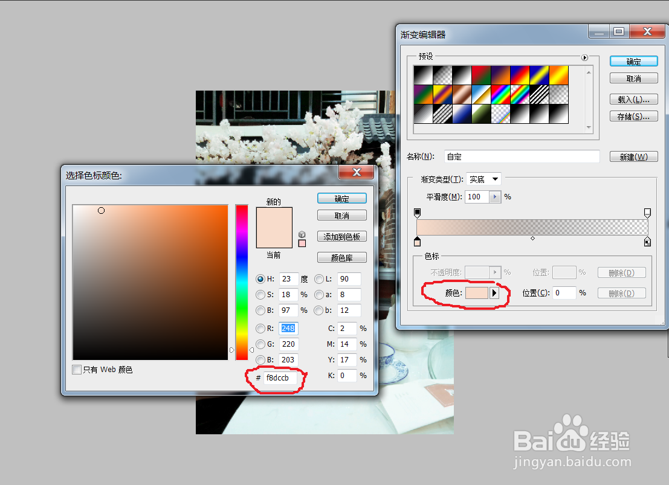Screen dimensions: 669x485
Task: Select the left pink color stop below gradient bar
Action: point(417,242)
